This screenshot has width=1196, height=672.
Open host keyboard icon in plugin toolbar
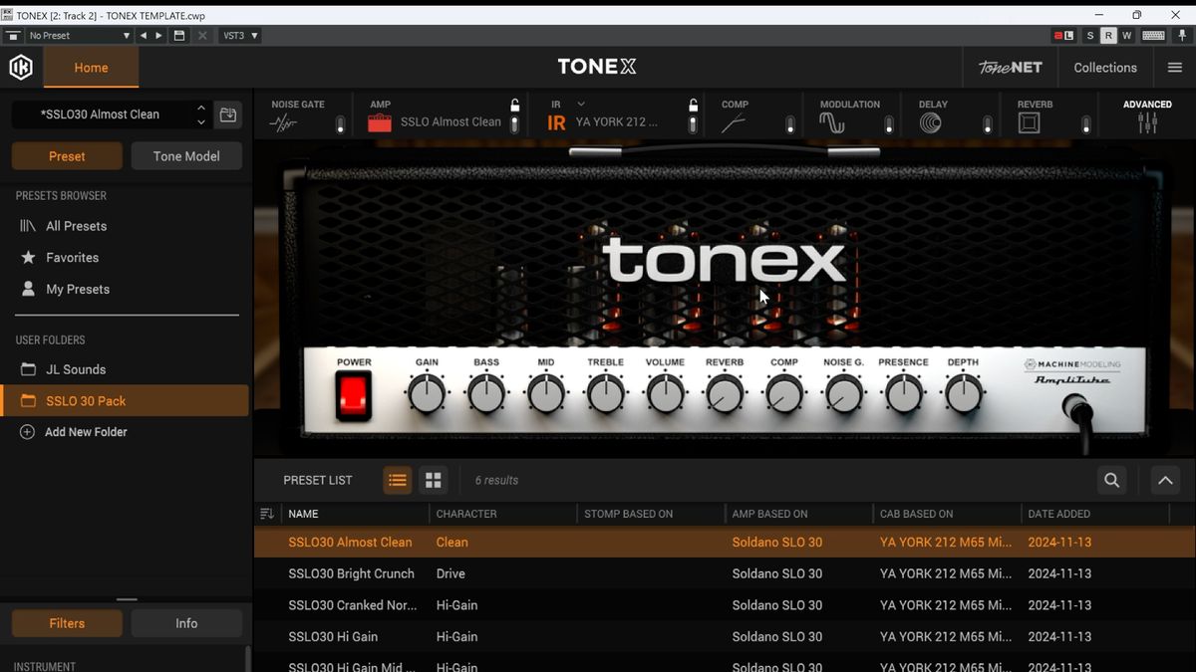(1153, 35)
